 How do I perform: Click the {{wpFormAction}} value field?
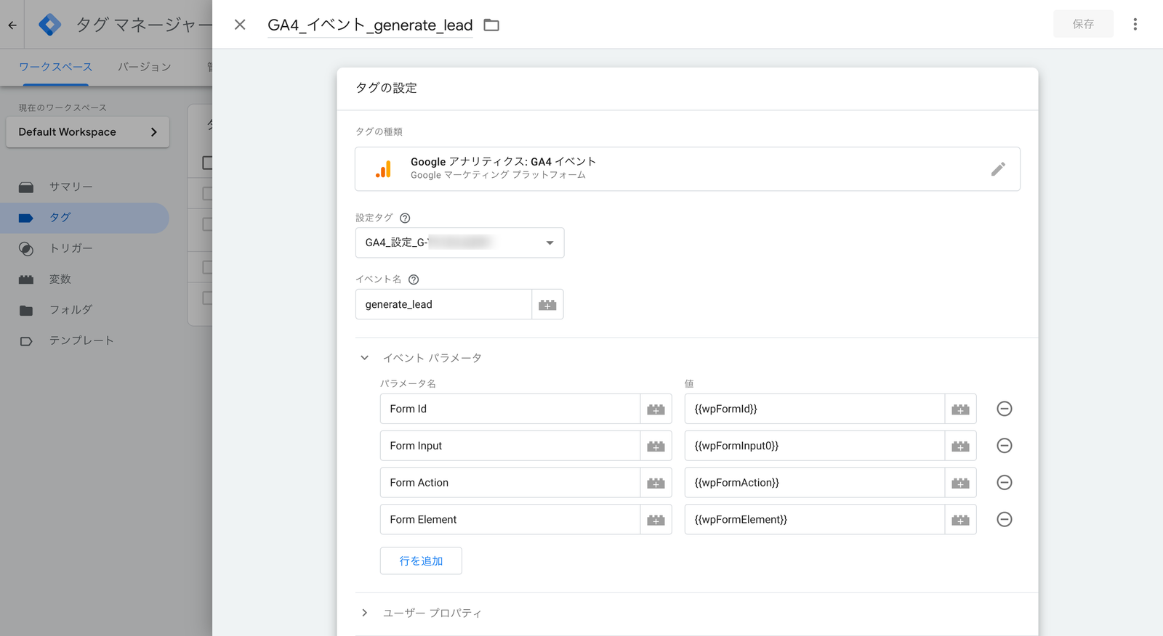pos(814,483)
